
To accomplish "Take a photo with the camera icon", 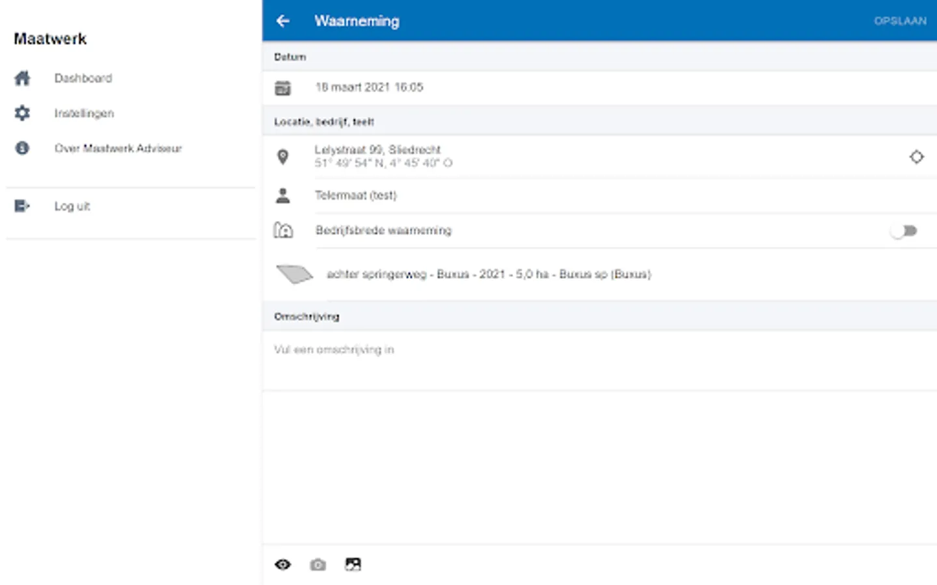I will click(318, 564).
